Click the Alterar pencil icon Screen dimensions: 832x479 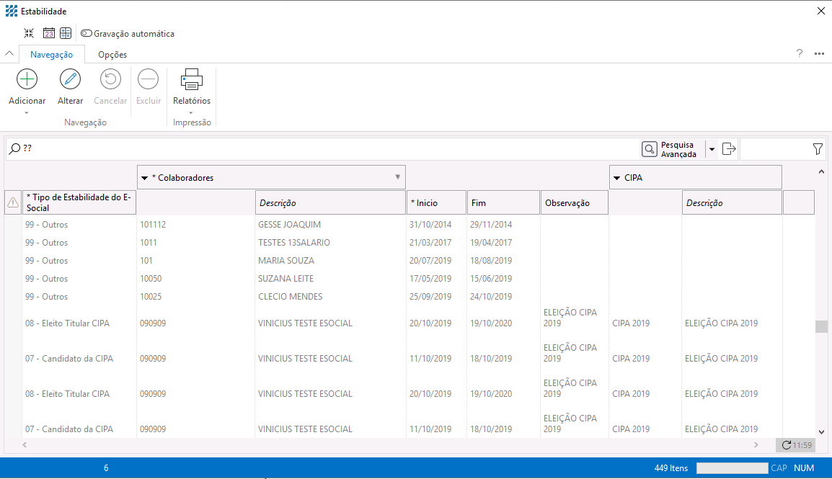(70, 79)
